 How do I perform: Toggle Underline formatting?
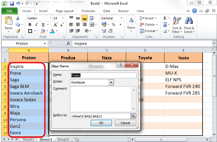[43, 25]
